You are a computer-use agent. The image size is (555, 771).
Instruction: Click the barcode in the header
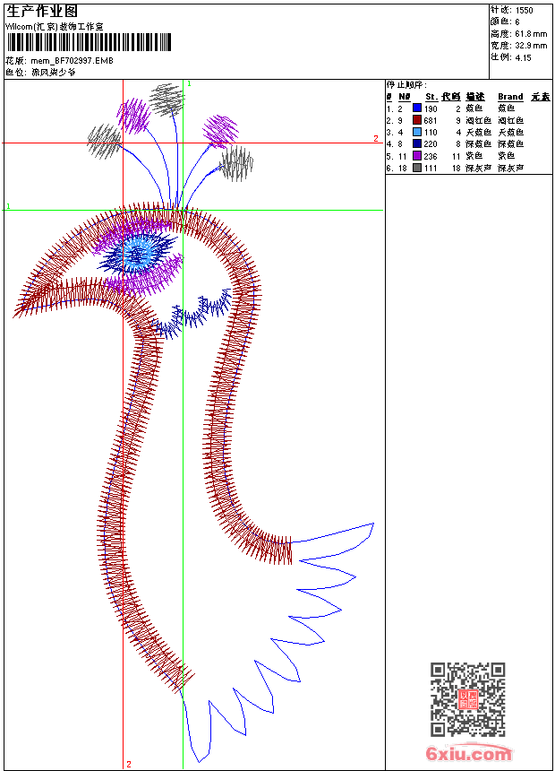pyautogui.click(x=89, y=43)
